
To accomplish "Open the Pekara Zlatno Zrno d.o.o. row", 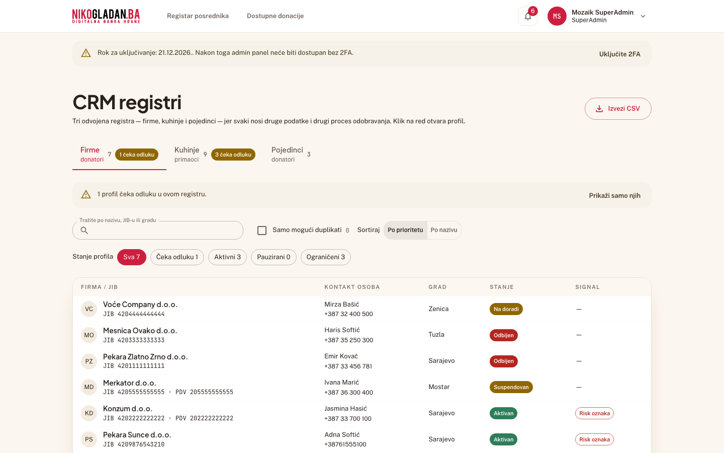I will [362, 361].
